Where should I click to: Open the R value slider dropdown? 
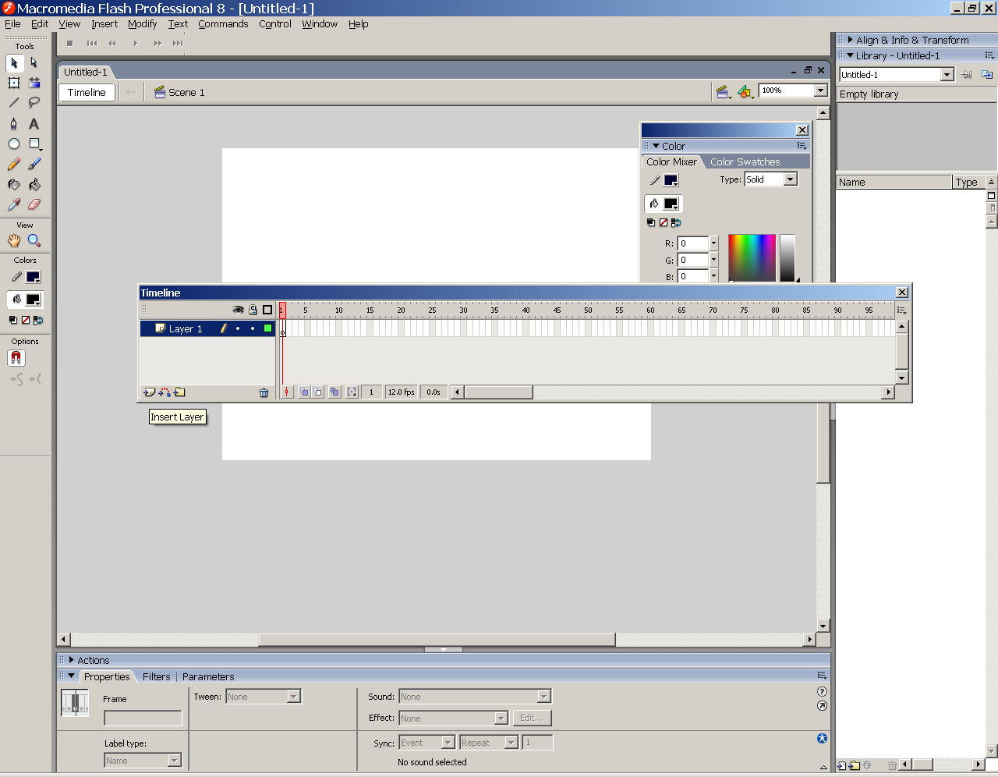[x=713, y=243]
